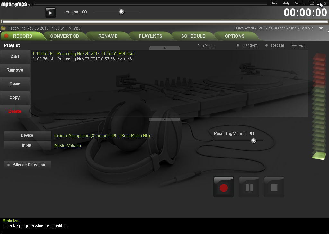This screenshot has width=329, height=234.
Task: Enable Silence Detection
Action: click(28, 165)
